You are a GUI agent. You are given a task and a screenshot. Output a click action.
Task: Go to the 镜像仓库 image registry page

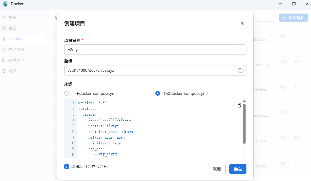(16, 60)
